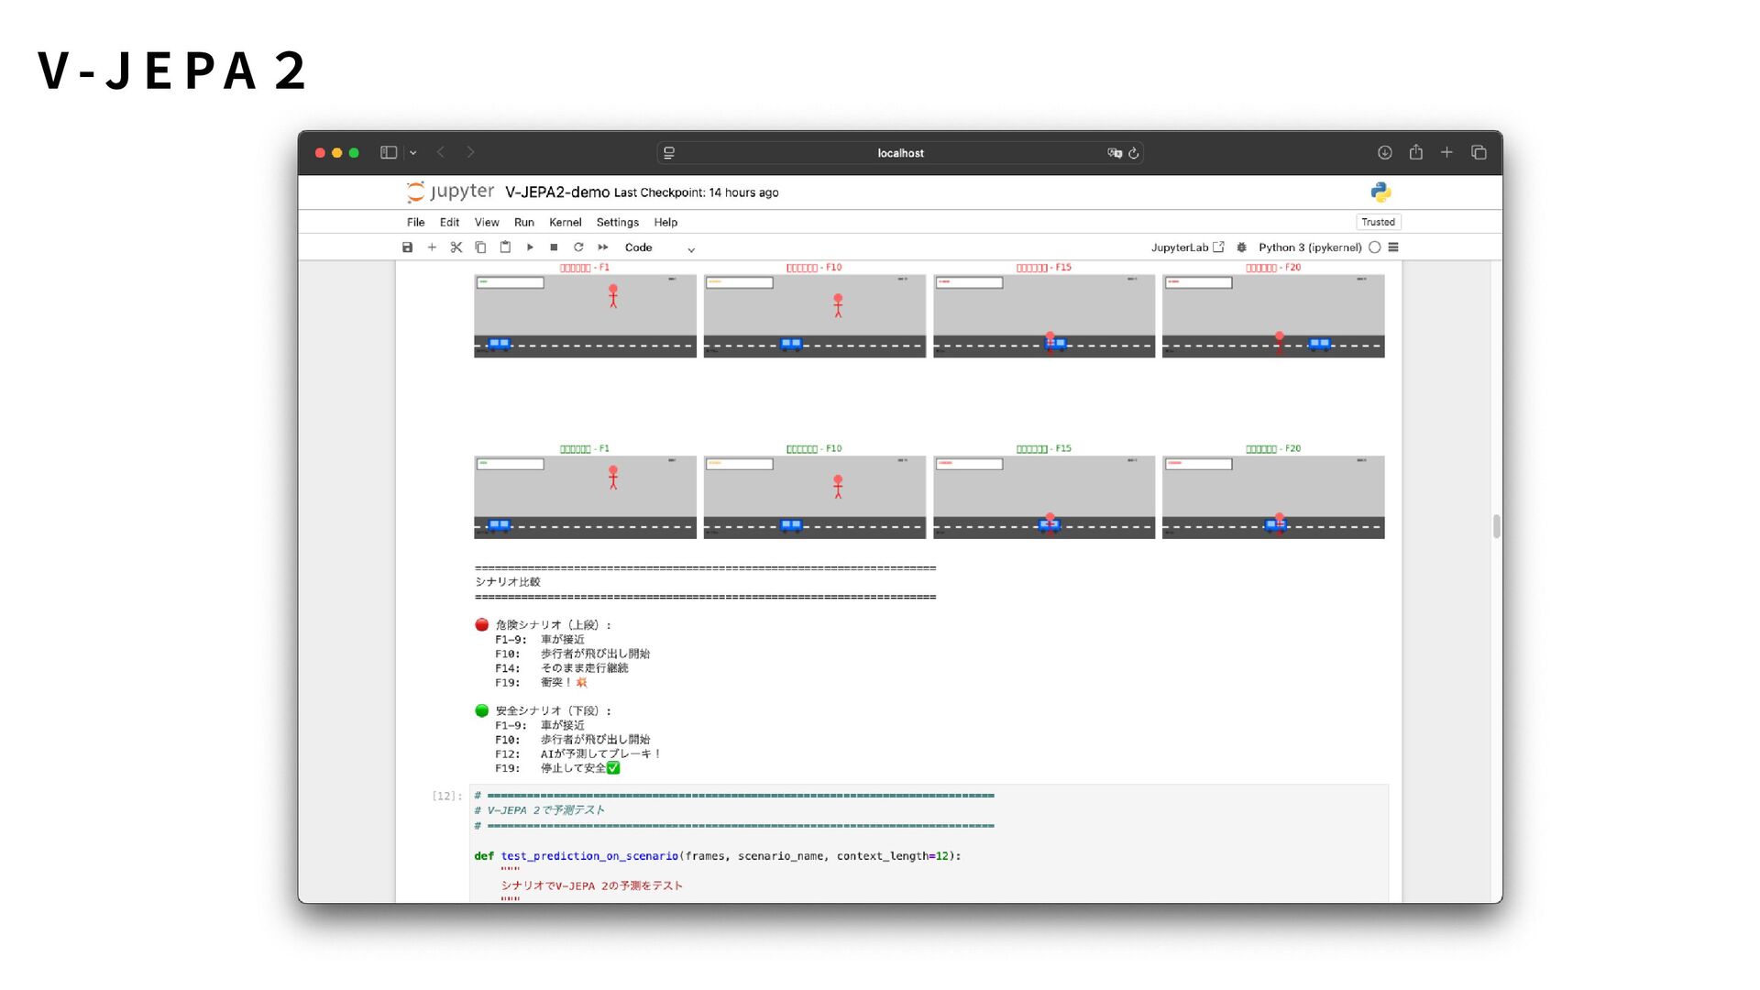This screenshot has height=990, width=1760.
Task: Open the debugger bug icon
Action: click(x=1242, y=247)
